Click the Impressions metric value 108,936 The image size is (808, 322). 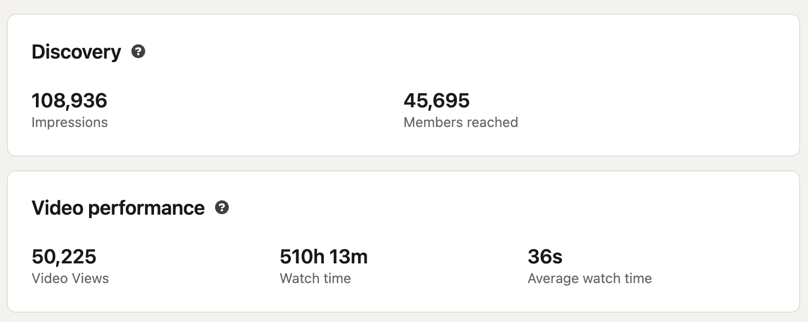tap(69, 100)
